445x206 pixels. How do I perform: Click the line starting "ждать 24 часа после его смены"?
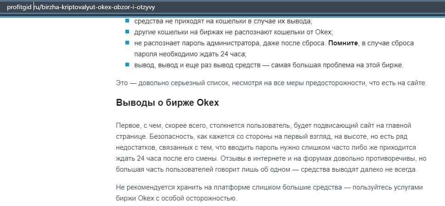tap(271, 158)
